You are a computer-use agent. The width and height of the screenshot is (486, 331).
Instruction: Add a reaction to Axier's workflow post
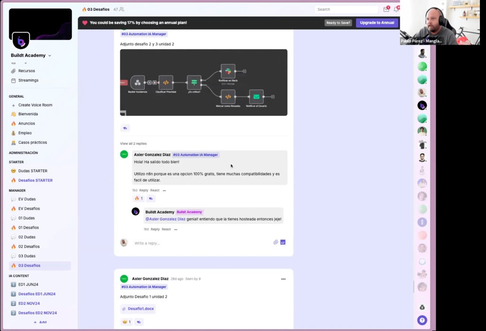(x=125, y=128)
